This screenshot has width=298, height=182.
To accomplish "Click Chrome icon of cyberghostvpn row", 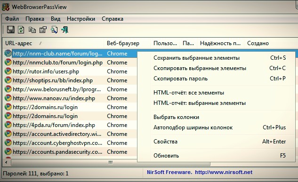I will [8, 142].
